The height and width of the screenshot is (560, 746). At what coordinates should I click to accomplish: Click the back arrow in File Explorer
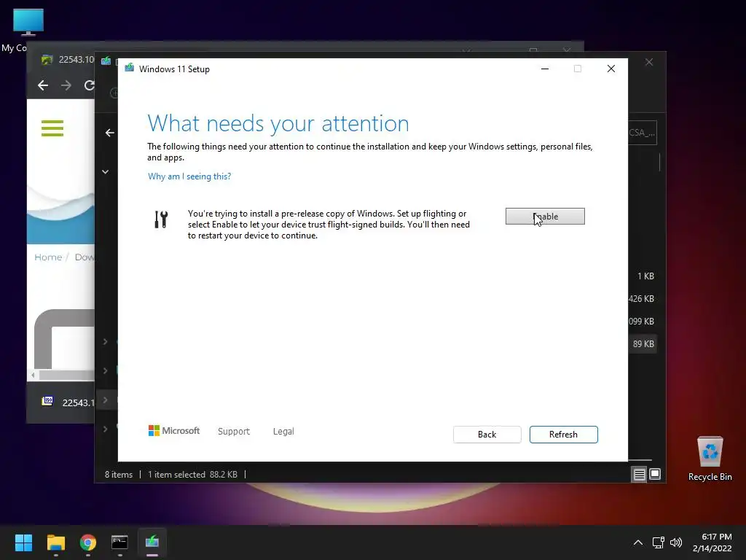pyautogui.click(x=110, y=133)
